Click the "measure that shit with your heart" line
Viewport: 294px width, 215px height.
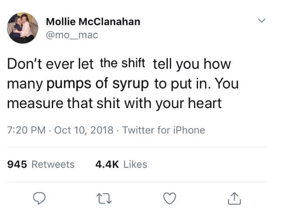114,104
